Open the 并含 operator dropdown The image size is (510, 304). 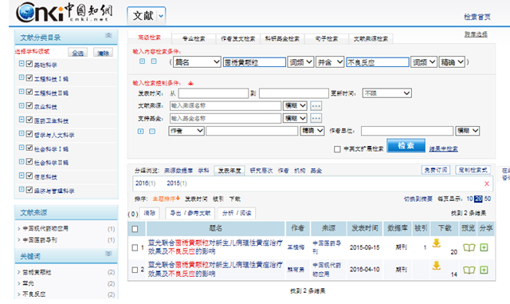pyautogui.click(x=330, y=62)
